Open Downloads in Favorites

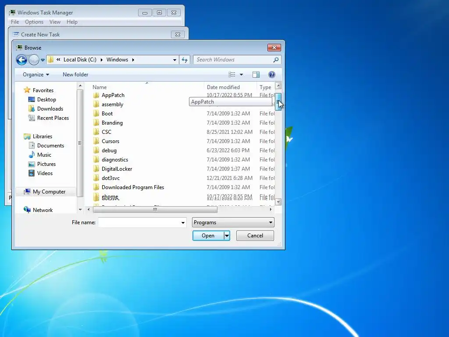(x=50, y=109)
